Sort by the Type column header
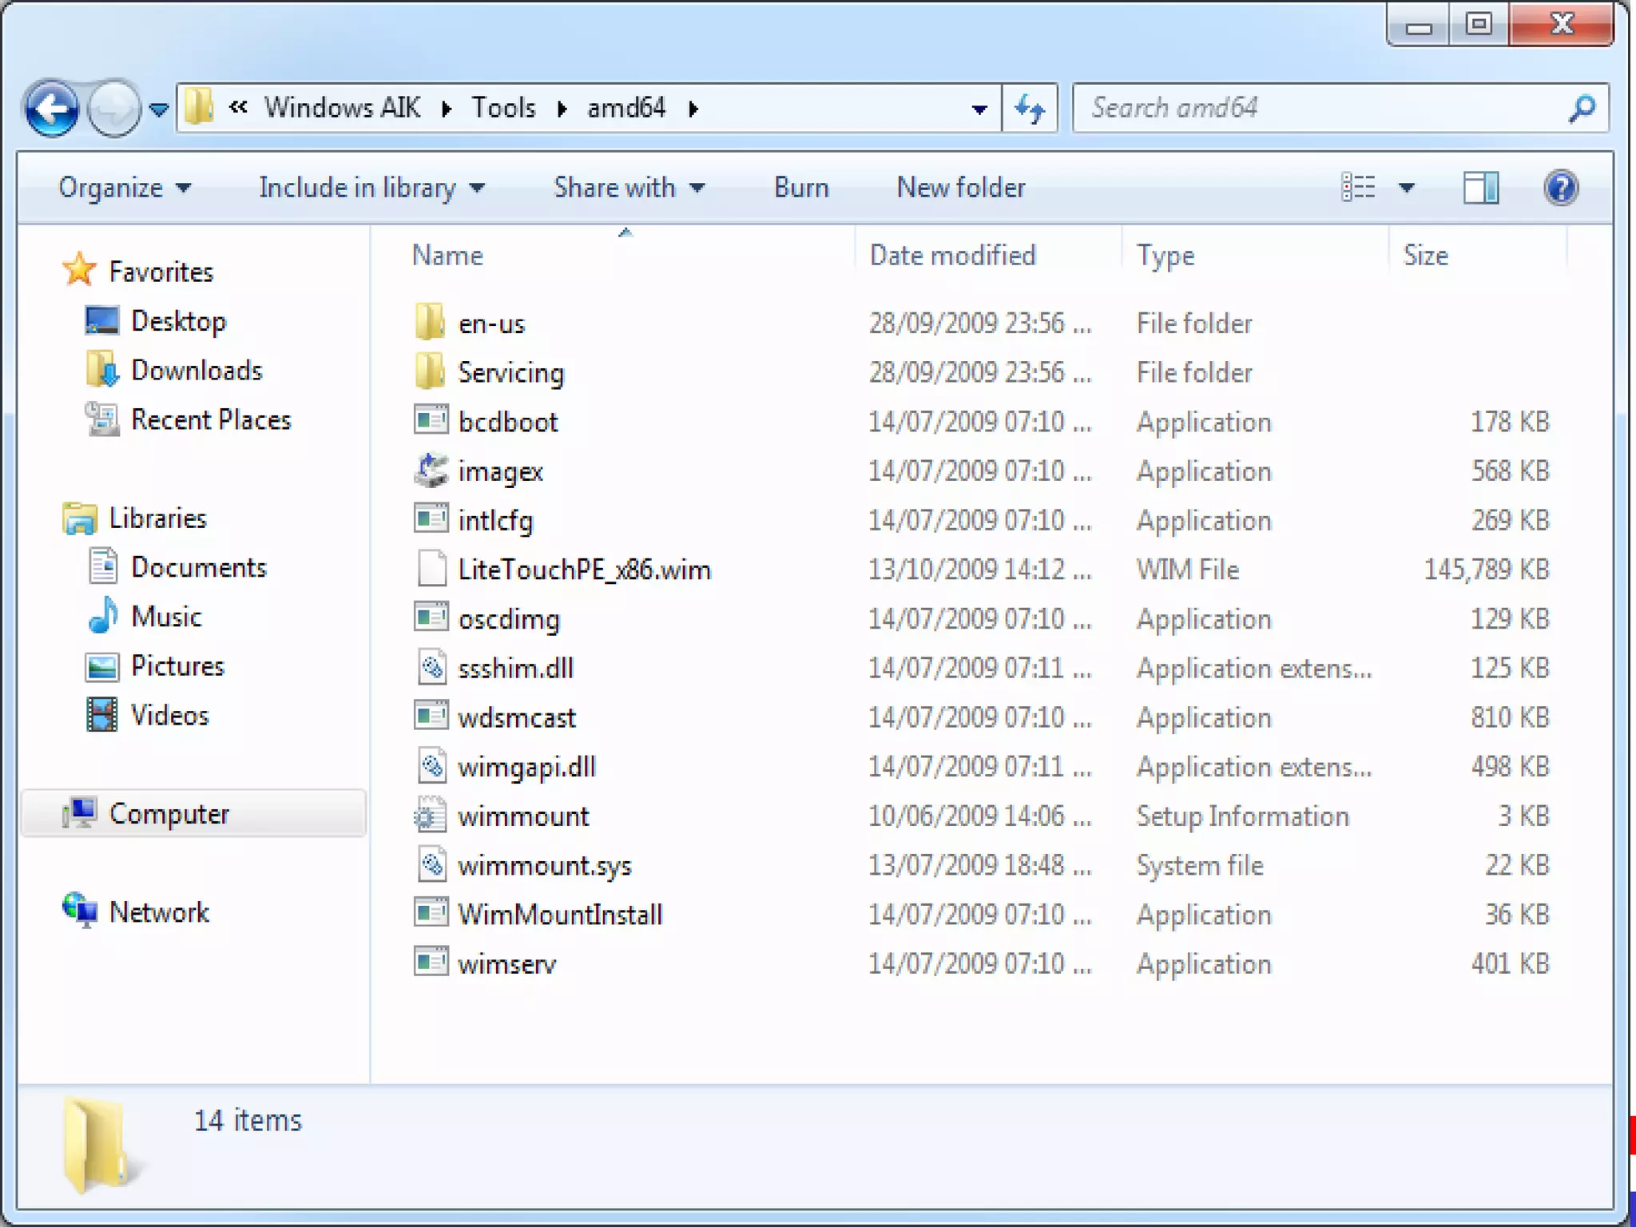 click(1165, 256)
